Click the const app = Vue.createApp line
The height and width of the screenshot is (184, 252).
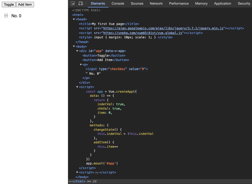tap(111, 91)
